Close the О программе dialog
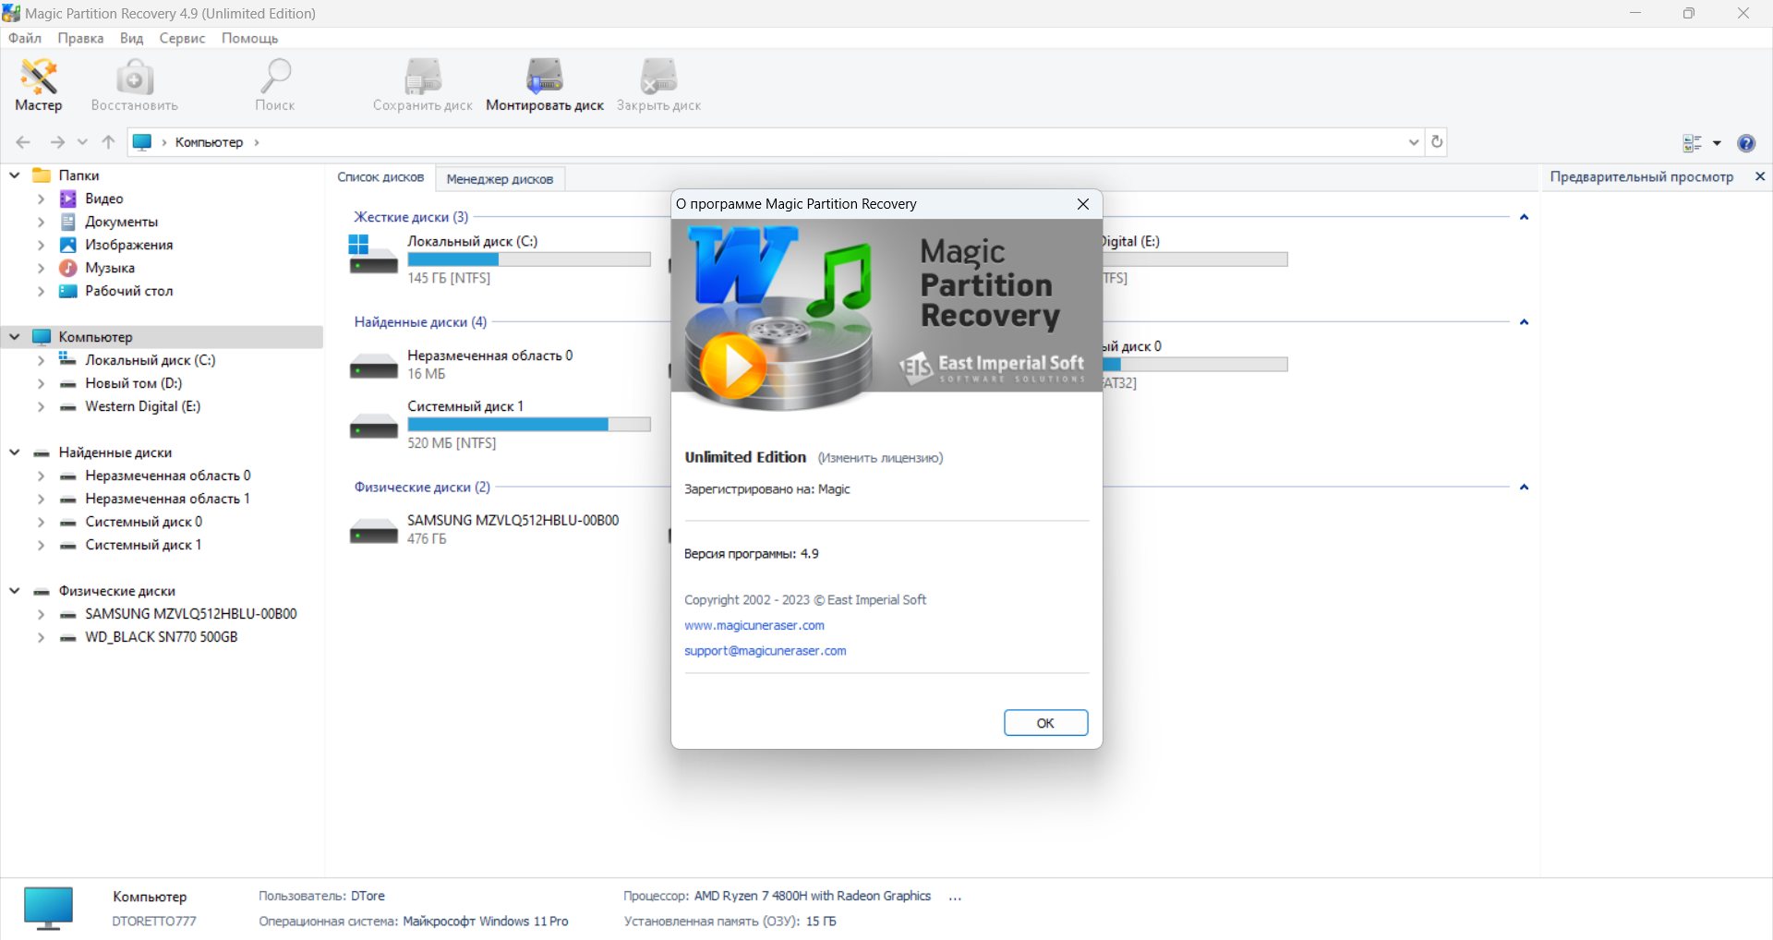This screenshot has width=1773, height=940. (1083, 204)
